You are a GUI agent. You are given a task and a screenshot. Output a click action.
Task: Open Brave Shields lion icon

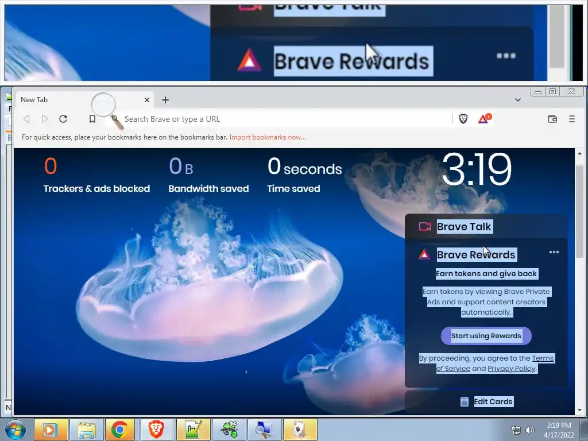[x=463, y=119]
